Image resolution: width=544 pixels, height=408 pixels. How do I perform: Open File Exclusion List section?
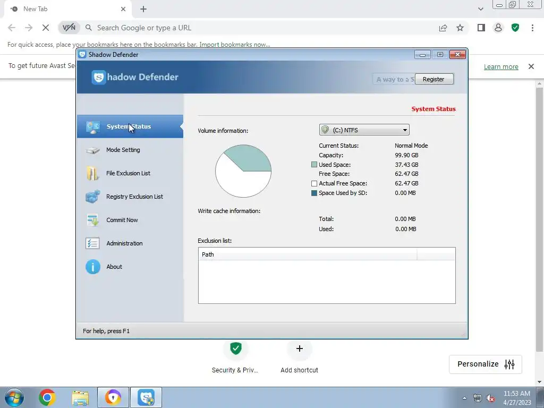click(128, 173)
